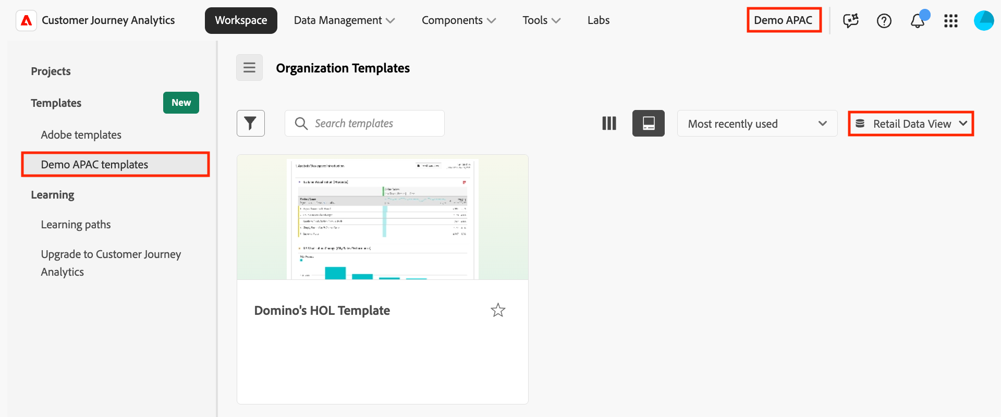Screen dimensions: 1001x417
Task: Expand the Tools menu
Action: tap(542, 20)
